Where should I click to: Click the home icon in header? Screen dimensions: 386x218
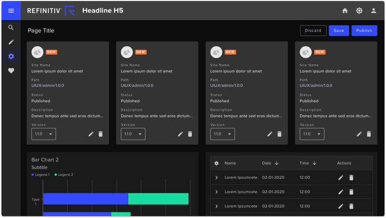click(x=345, y=11)
